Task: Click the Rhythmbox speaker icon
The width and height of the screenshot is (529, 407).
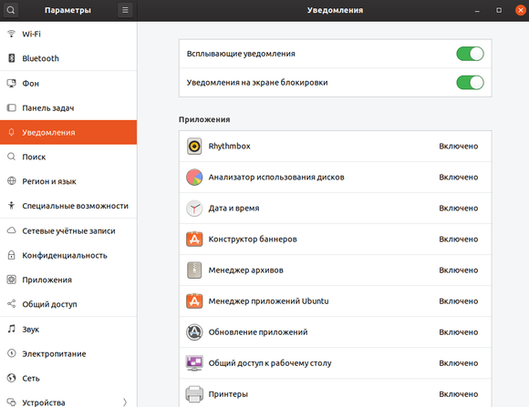Action: (194, 147)
